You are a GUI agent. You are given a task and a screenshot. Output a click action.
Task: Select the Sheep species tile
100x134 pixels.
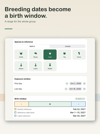click(36, 54)
